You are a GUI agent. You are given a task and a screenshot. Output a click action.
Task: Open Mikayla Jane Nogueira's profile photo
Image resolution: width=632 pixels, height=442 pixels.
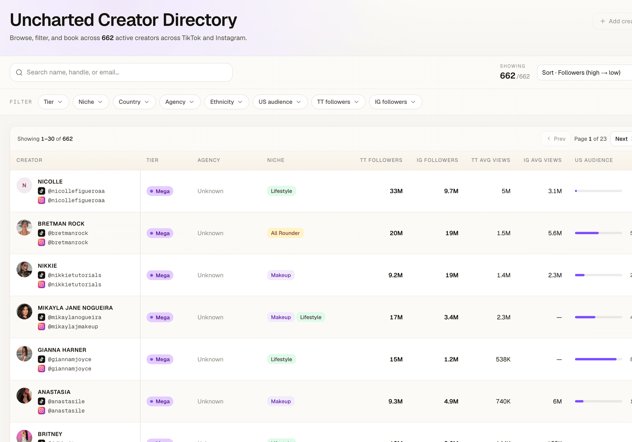coord(24,312)
